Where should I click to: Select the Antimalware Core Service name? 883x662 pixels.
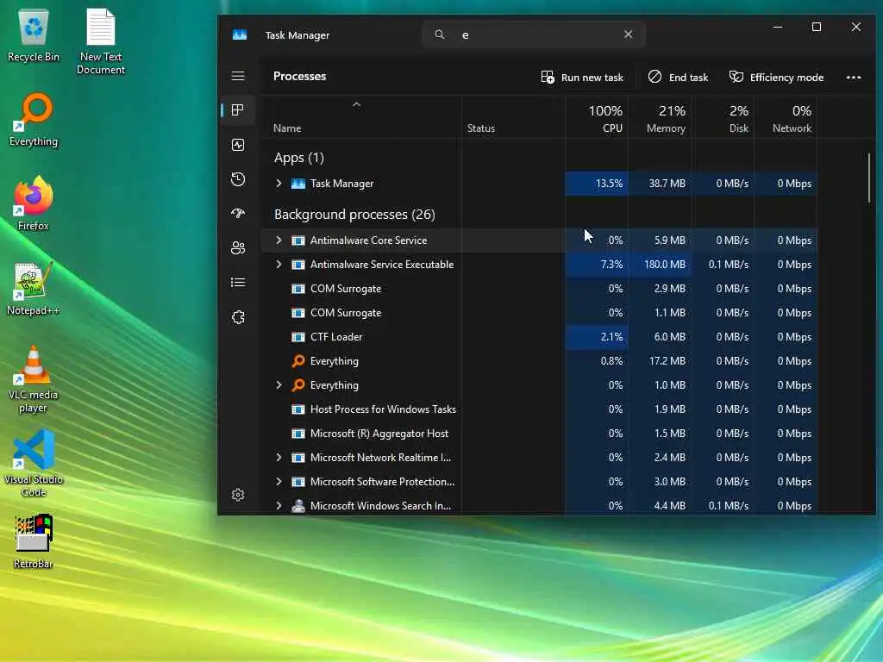click(x=368, y=240)
